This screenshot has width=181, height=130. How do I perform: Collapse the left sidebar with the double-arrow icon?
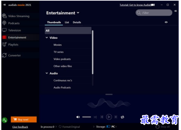(x=5, y=5)
